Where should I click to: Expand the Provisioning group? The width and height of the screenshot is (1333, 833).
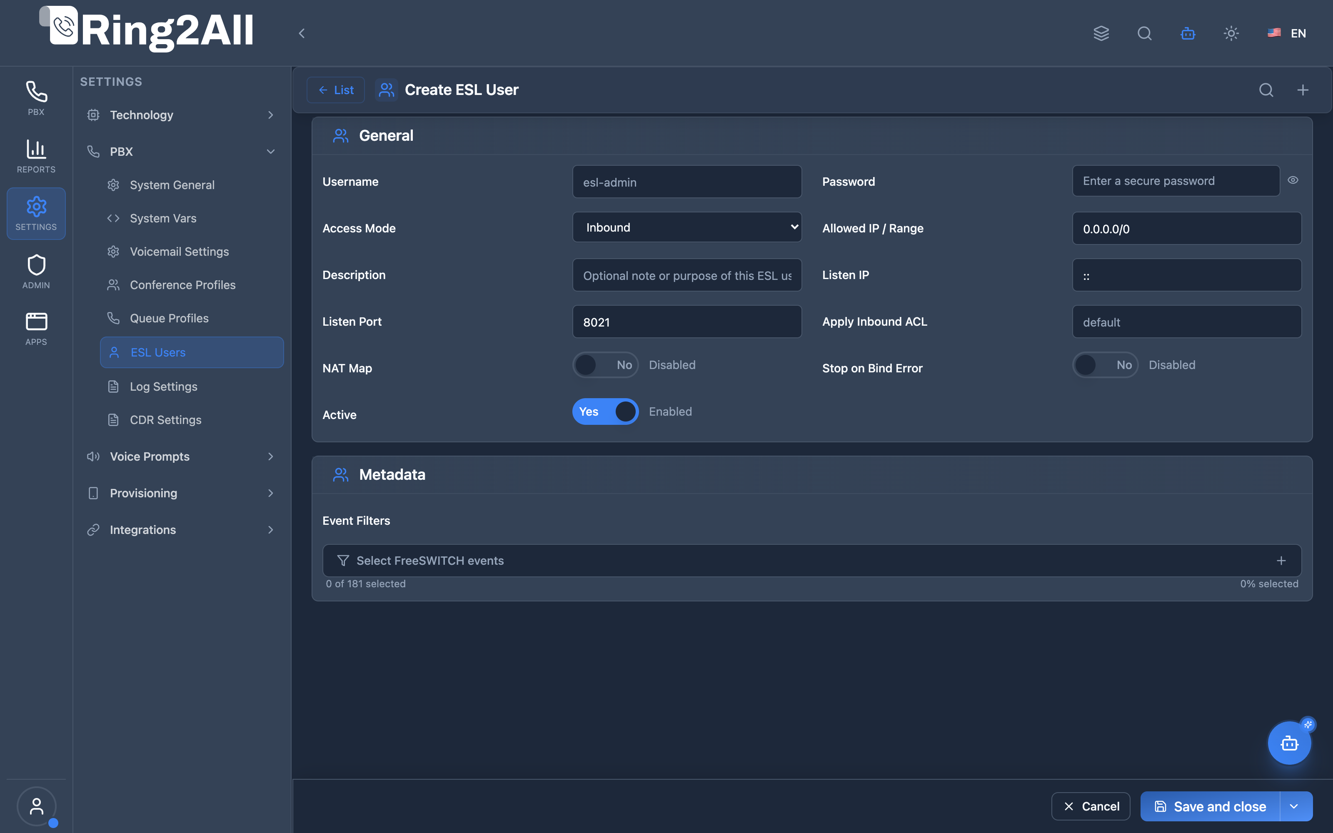click(x=181, y=493)
